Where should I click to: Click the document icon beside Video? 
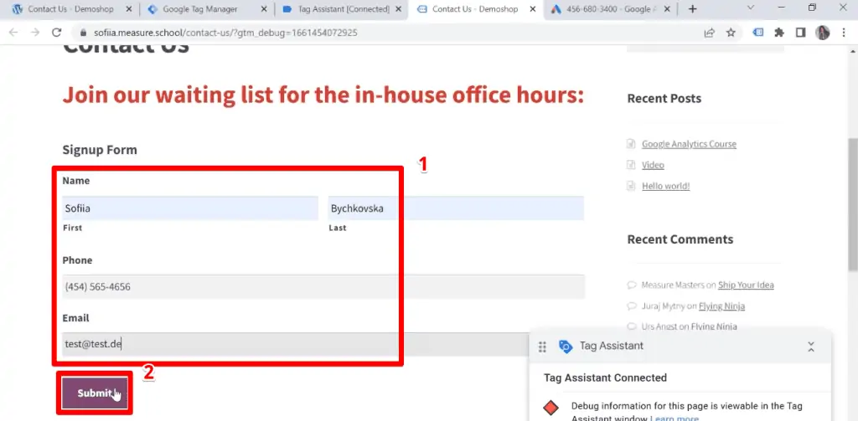point(630,165)
